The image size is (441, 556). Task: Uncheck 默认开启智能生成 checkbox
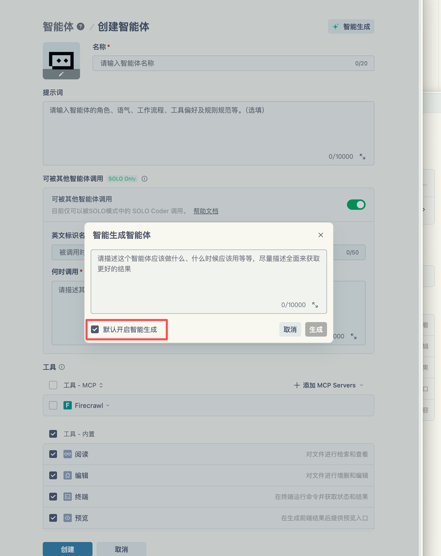click(x=95, y=329)
